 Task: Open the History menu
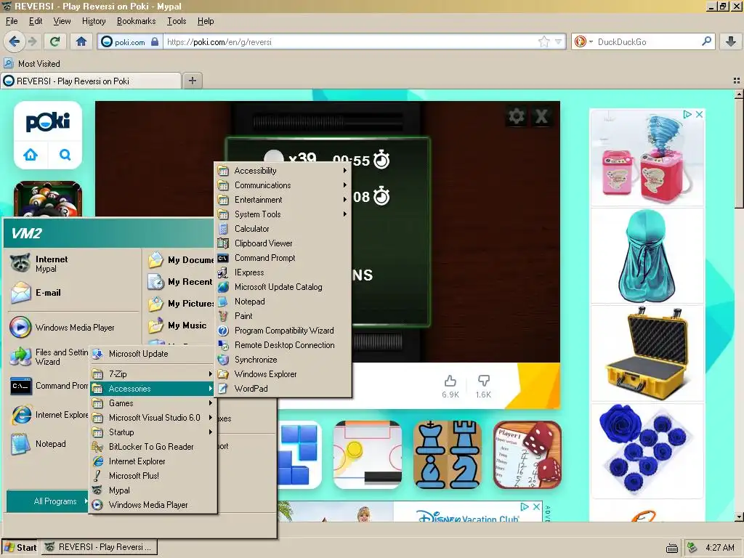[x=94, y=21]
